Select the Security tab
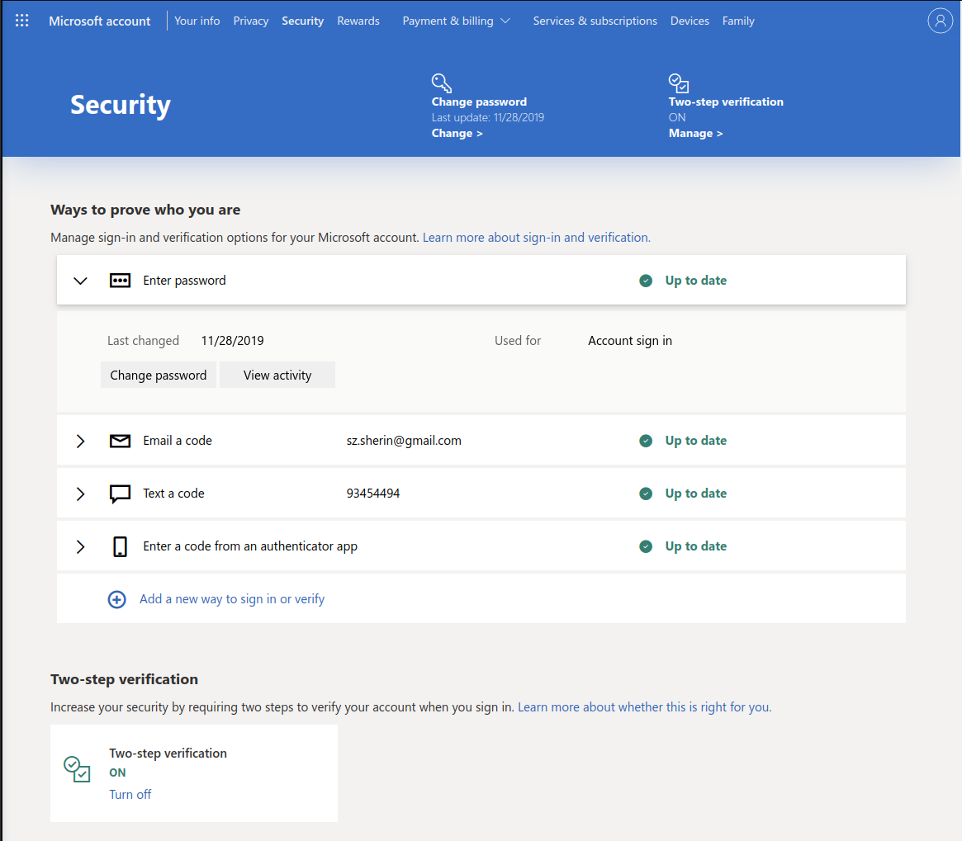Image resolution: width=962 pixels, height=841 pixels. (x=302, y=21)
